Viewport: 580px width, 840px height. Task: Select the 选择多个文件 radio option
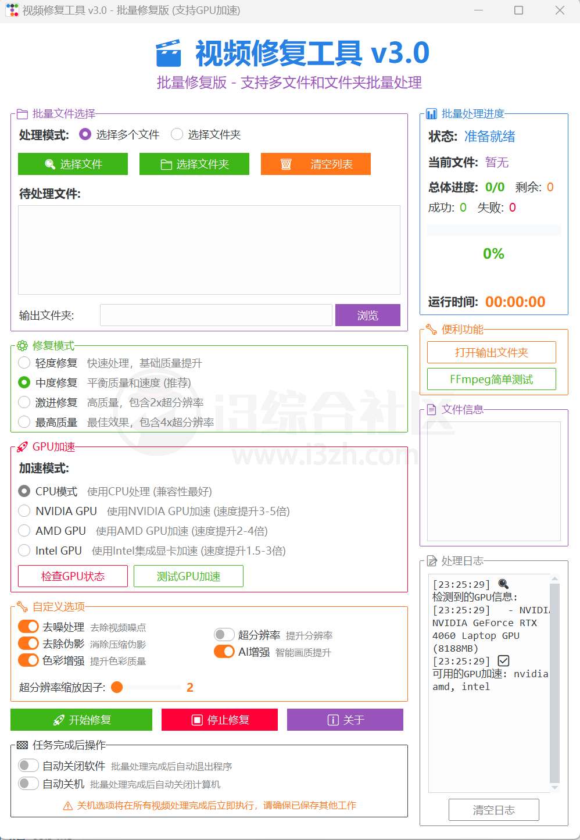click(x=85, y=134)
